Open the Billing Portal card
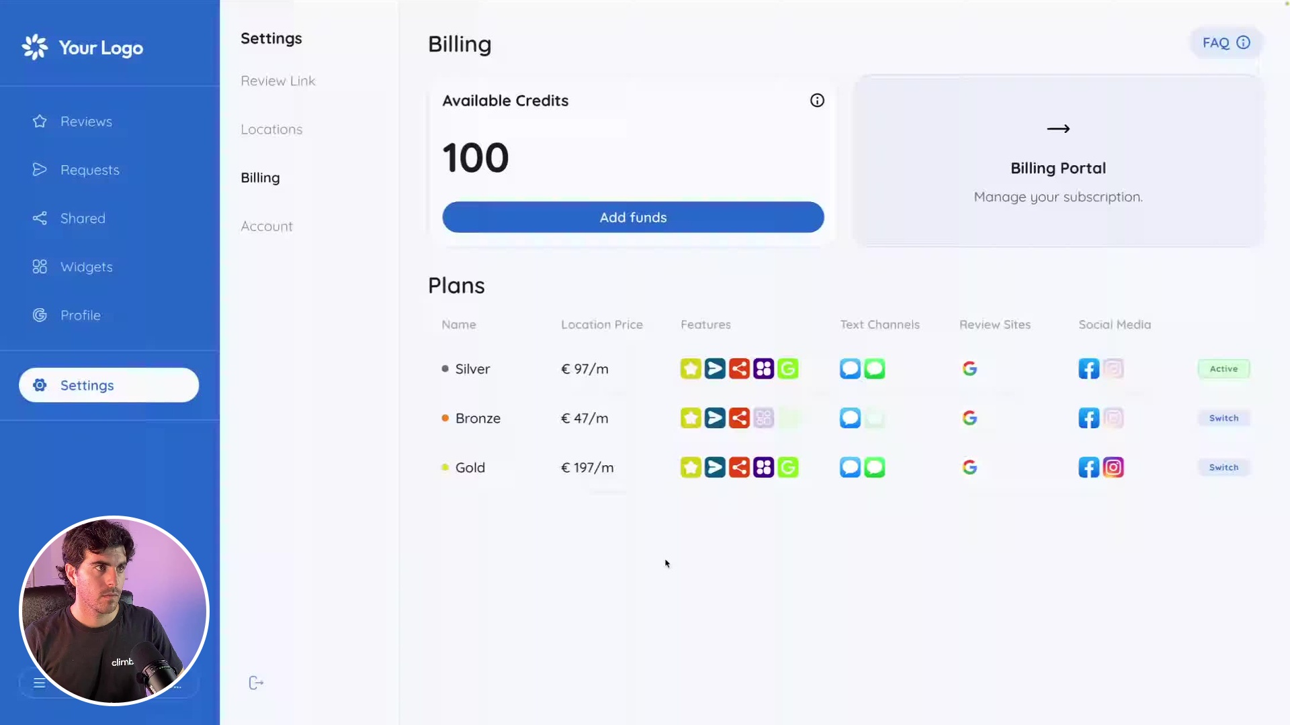The width and height of the screenshot is (1290, 725). pyautogui.click(x=1058, y=161)
